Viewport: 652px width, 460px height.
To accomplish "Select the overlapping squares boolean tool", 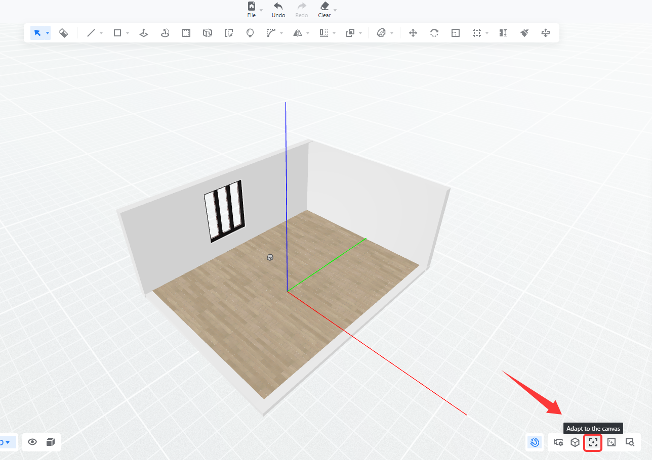I will [350, 33].
